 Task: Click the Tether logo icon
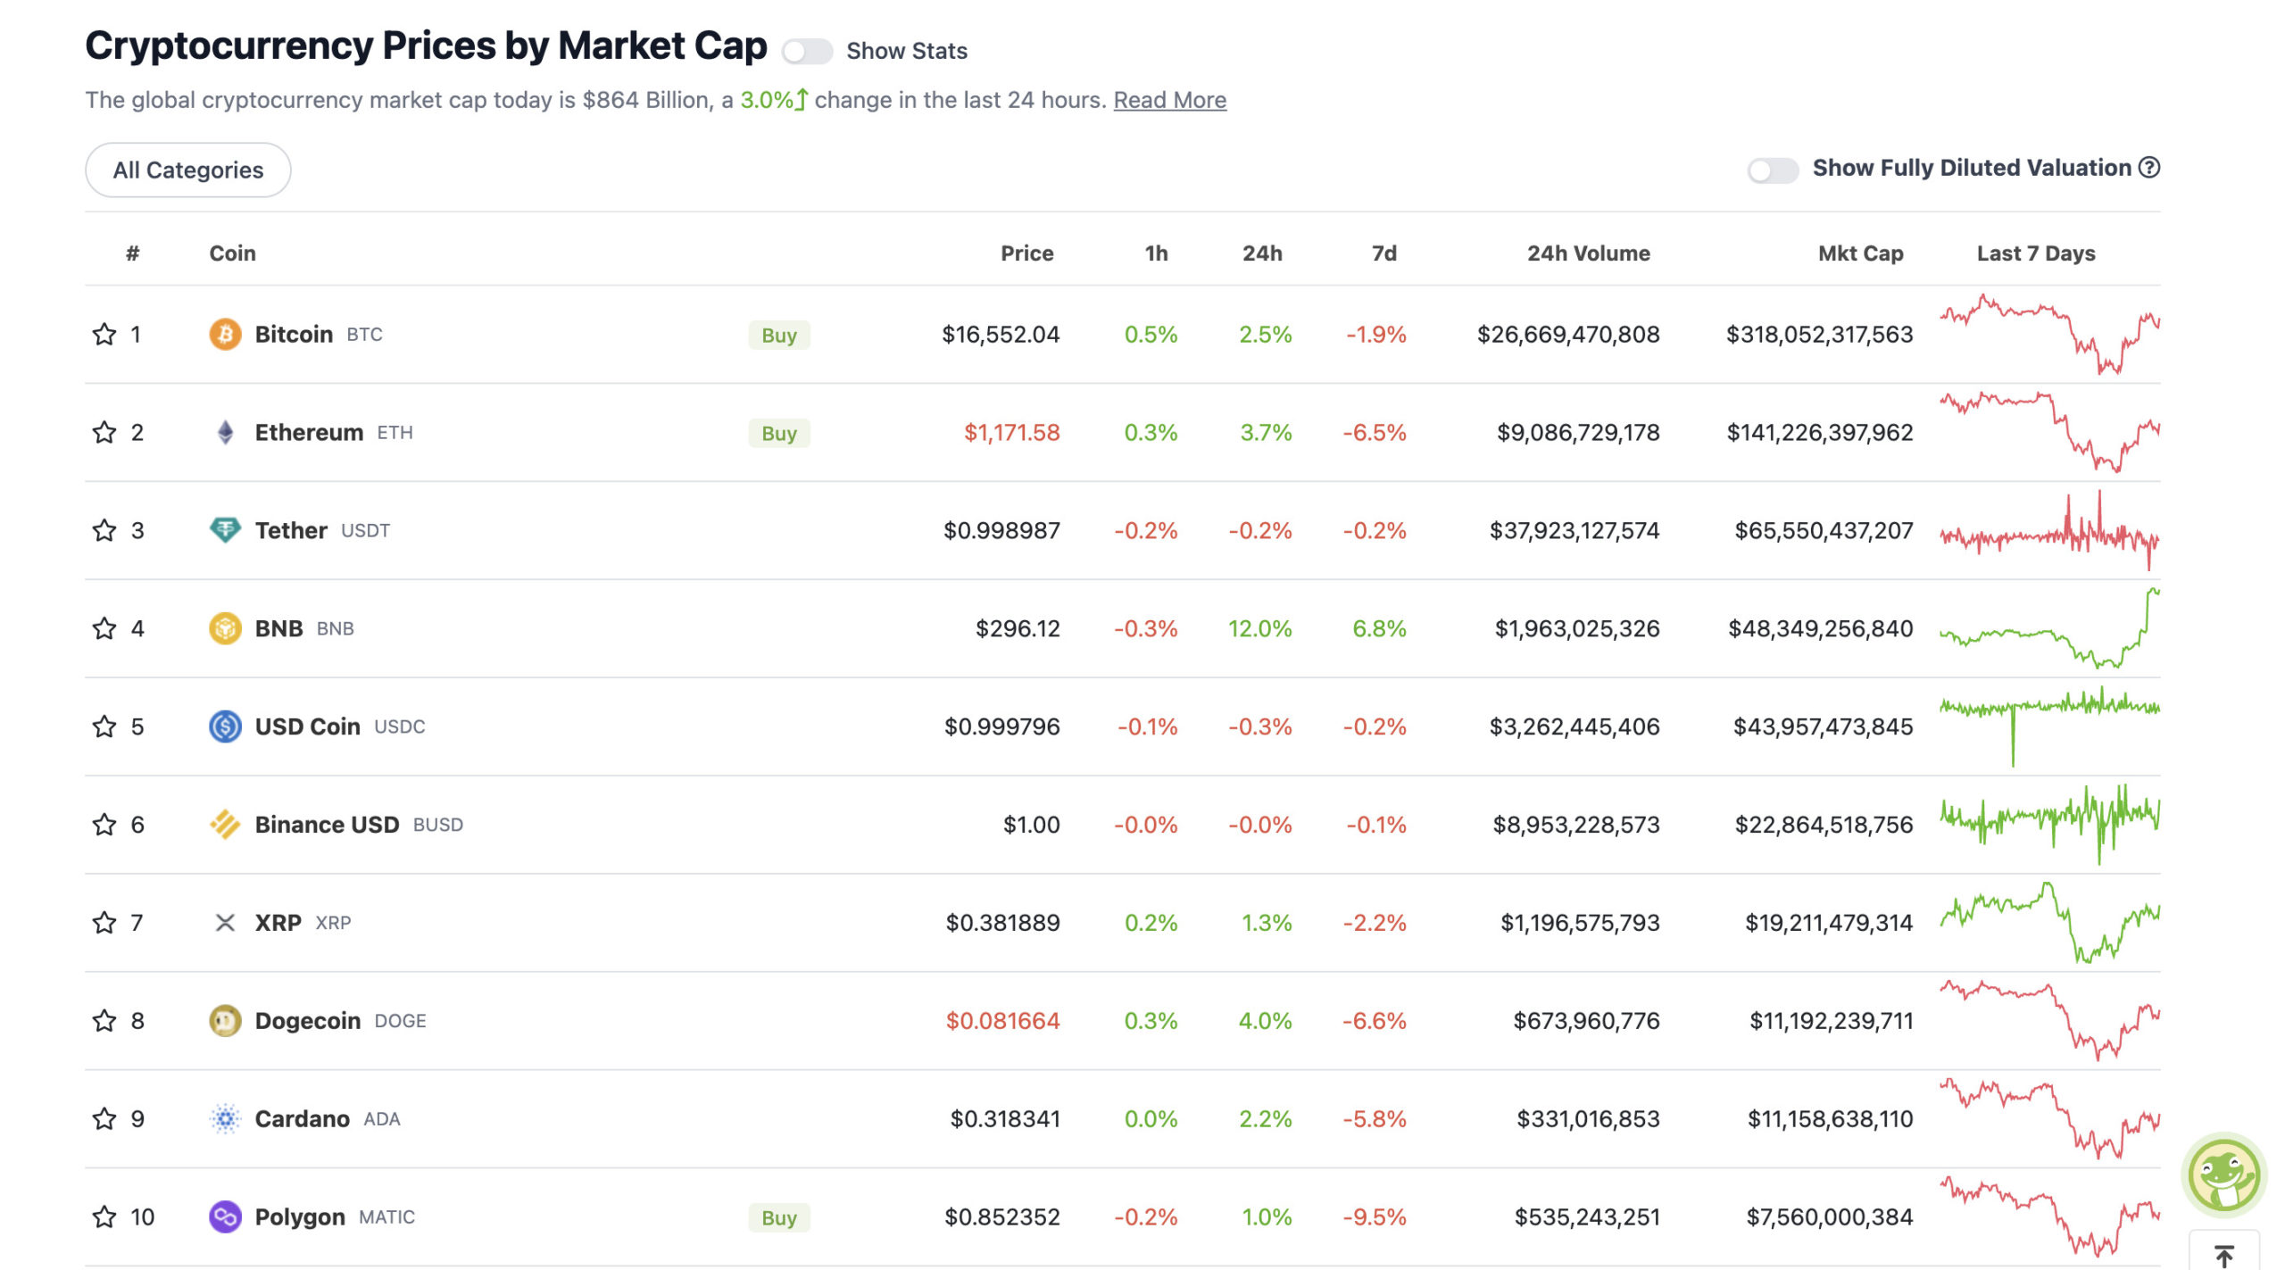pos(225,531)
